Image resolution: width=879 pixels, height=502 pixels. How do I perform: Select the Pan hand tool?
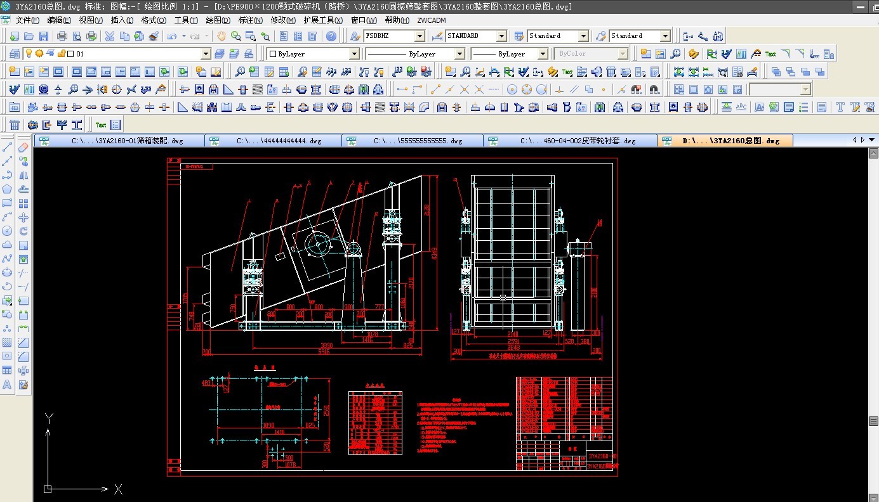[221, 36]
